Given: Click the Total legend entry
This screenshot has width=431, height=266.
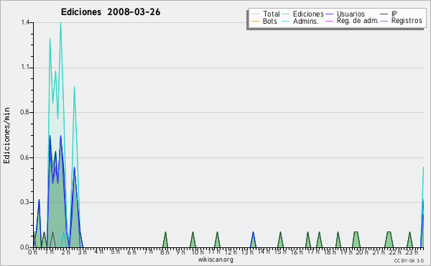Looking at the screenshot, I should click(x=266, y=14).
